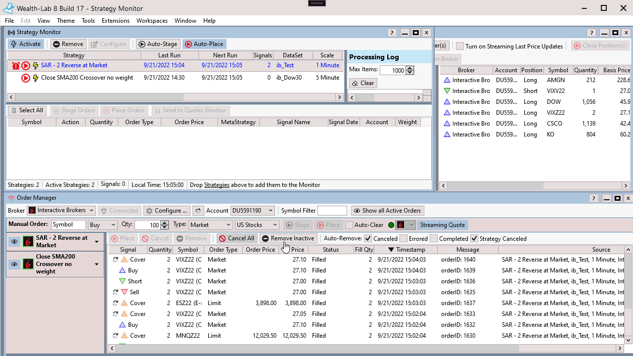Viewport: 633px width, 356px height.
Task: Open the order Type Market dropdown
Action: [x=210, y=225]
